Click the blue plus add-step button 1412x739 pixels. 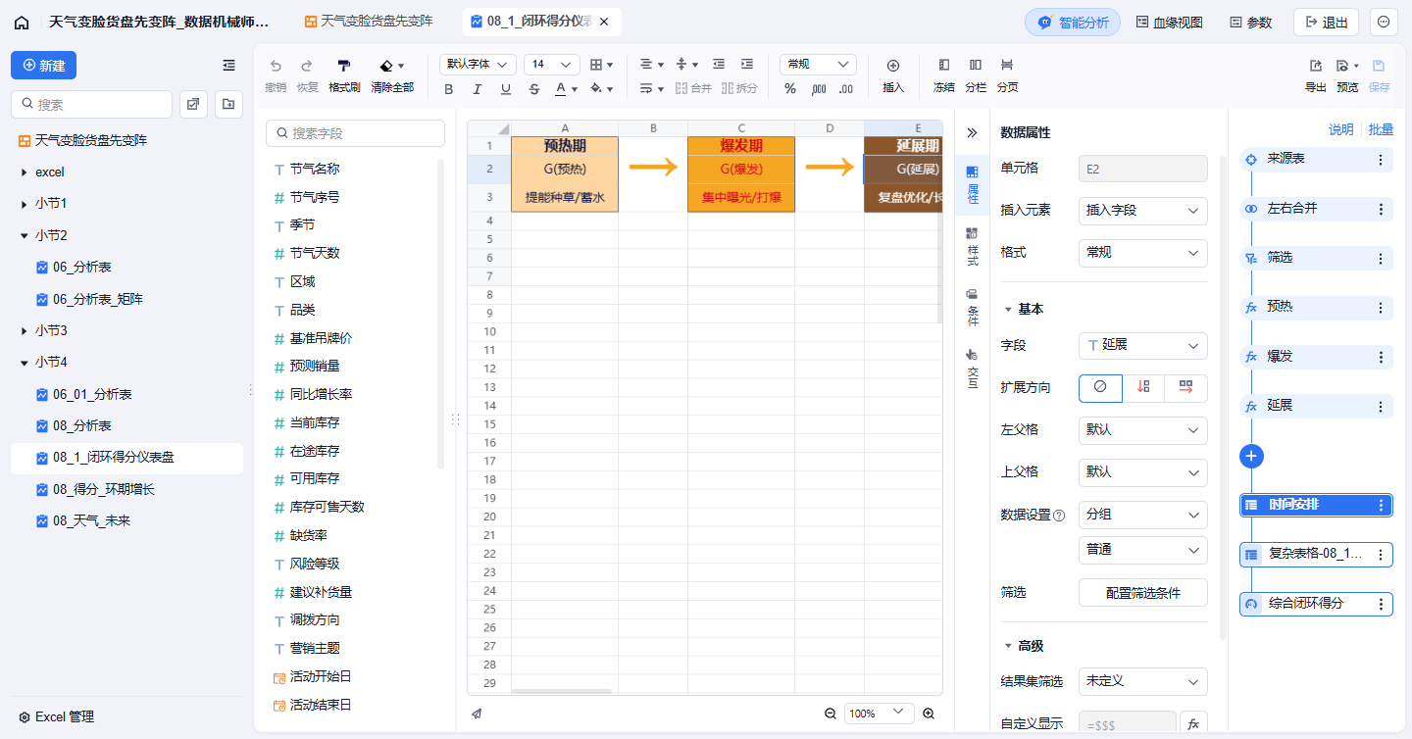point(1251,456)
